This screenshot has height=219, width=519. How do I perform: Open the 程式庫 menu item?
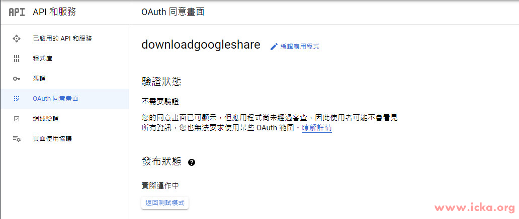coord(64,59)
